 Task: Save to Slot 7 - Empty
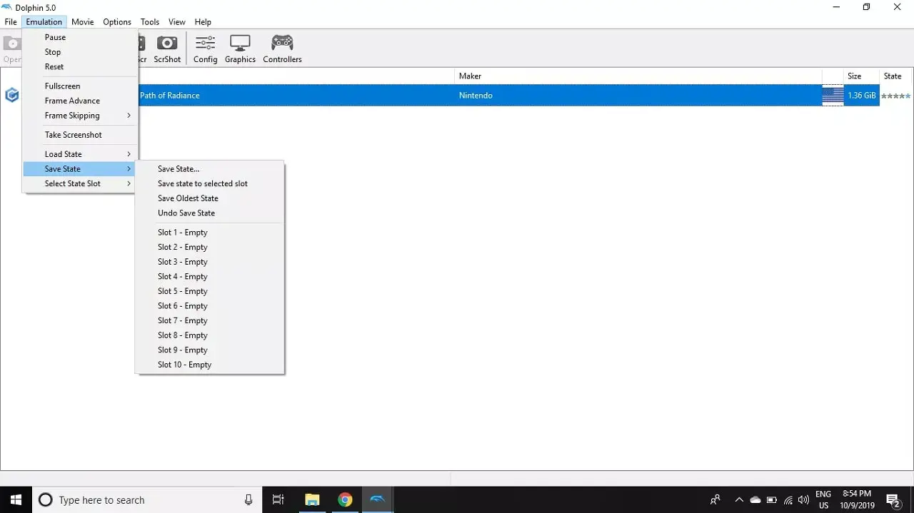pyautogui.click(x=210, y=320)
